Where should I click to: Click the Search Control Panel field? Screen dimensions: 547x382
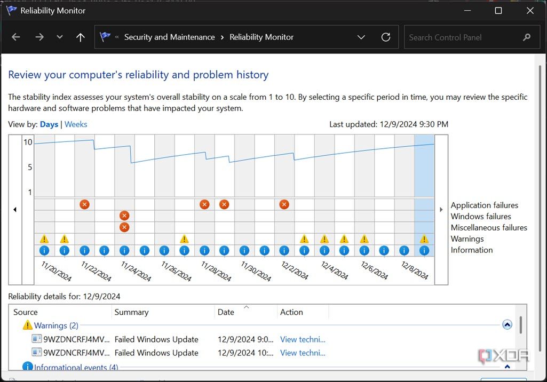[472, 37]
